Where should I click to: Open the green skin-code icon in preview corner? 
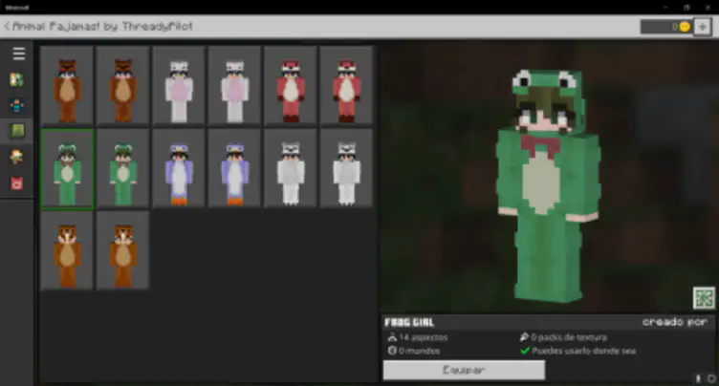[704, 298]
